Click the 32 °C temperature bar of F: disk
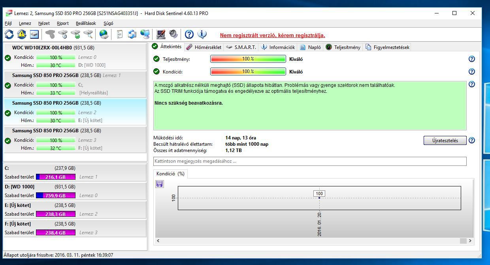 tap(56, 148)
